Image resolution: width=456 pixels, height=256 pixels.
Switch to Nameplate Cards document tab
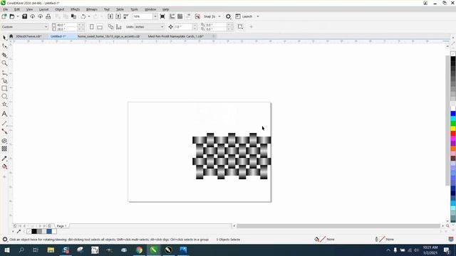coord(176,36)
